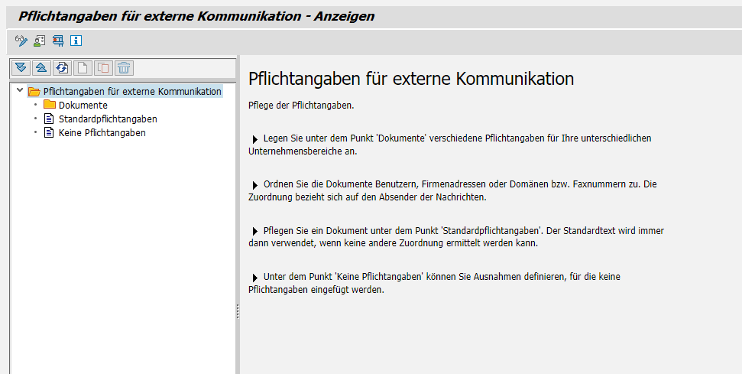Collapse the root Pflichtangaben tree node chevron

19,91
